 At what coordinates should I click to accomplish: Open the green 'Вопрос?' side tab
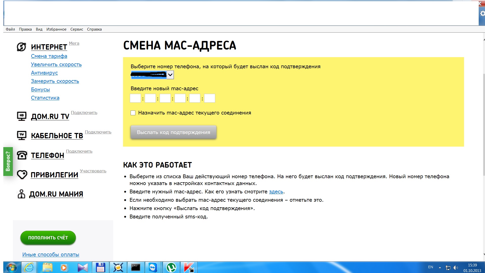[8, 161]
